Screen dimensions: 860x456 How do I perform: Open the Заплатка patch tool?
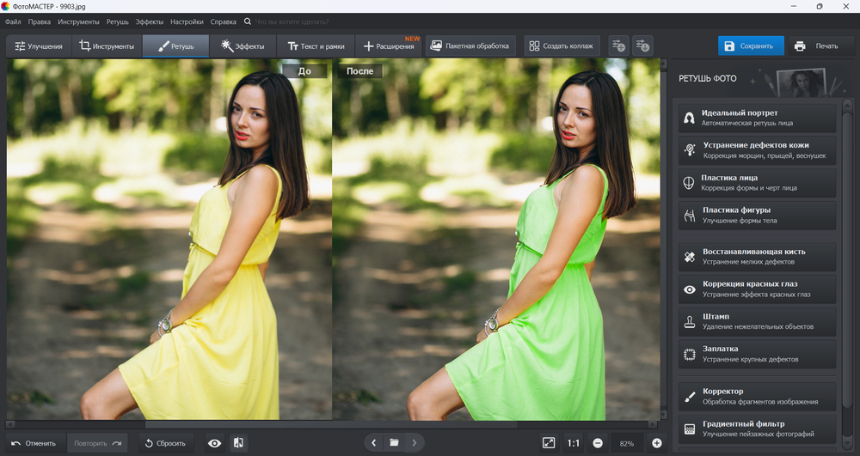(x=757, y=354)
